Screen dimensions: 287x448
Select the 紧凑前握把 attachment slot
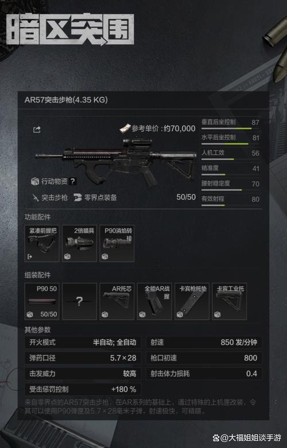pos(42,244)
